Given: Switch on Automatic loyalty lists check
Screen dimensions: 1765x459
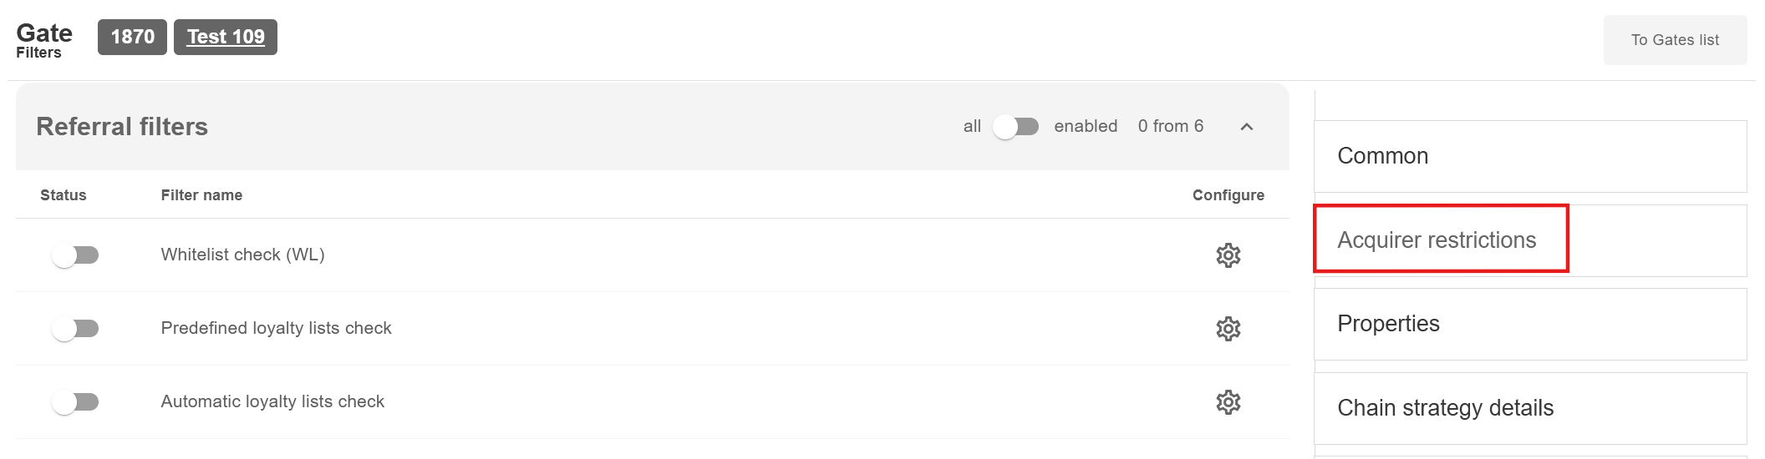Looking at the screenshot, I should point(75,402).
